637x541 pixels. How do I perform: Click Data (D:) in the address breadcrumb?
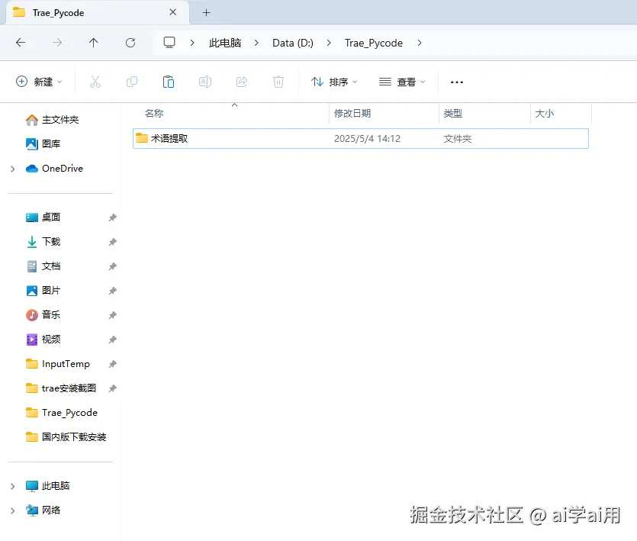293,43
